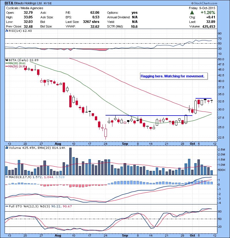230x238 pixels.
Task: Click the BITA daily candlestick legend icon
Action: click(x=7, y=60)
